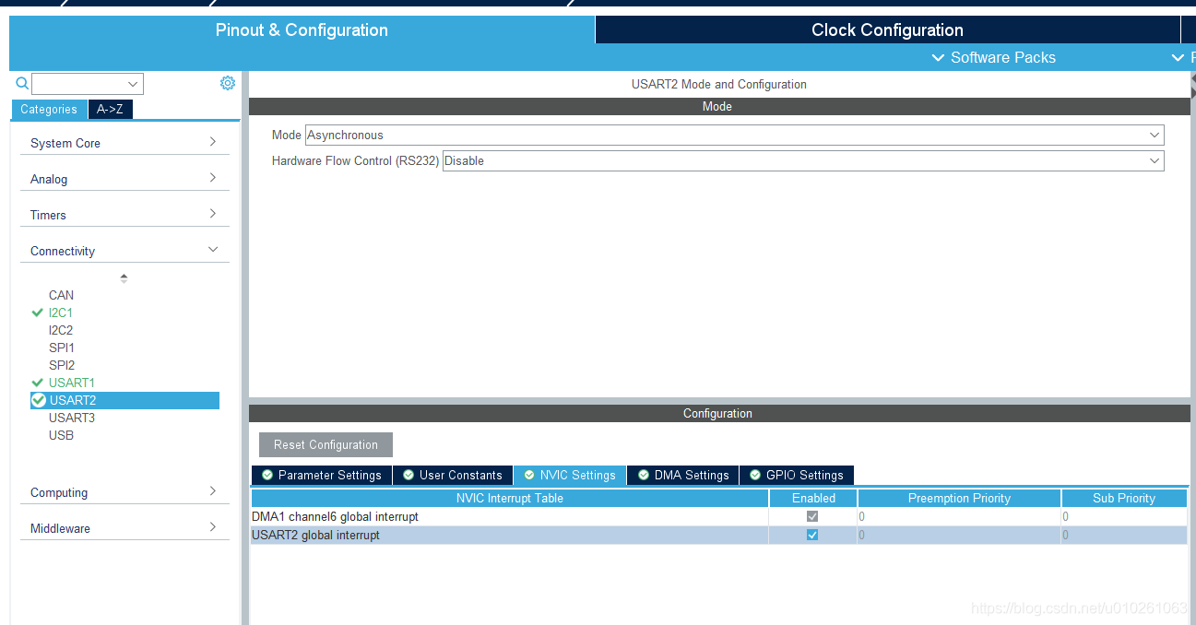
Task: Select SPI1 peripheral
Action: pyautogui.click(x=62, y=348)
